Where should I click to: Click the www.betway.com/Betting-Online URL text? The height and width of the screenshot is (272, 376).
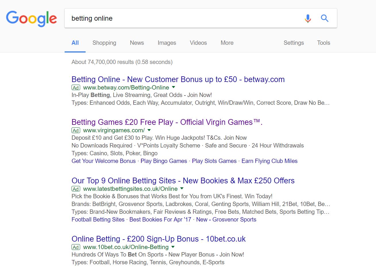[126, 88]
